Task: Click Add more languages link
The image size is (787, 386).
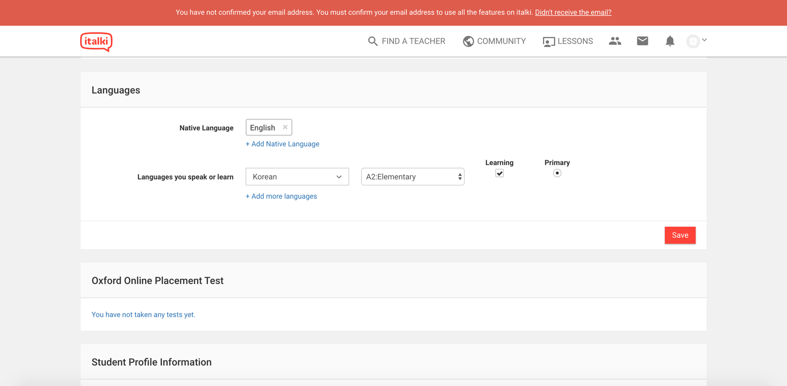Action: click(281, 196)
